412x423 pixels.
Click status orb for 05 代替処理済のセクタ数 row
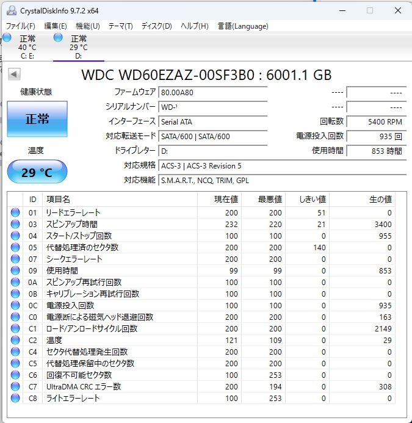click(x=15, y=247)
